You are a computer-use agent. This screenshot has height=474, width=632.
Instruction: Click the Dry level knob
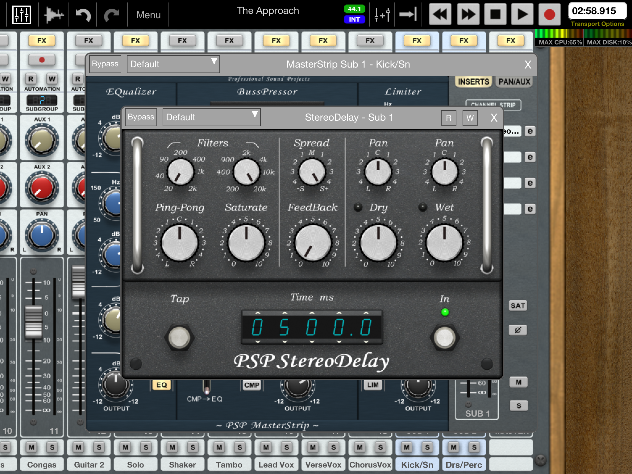click(378, 243)
